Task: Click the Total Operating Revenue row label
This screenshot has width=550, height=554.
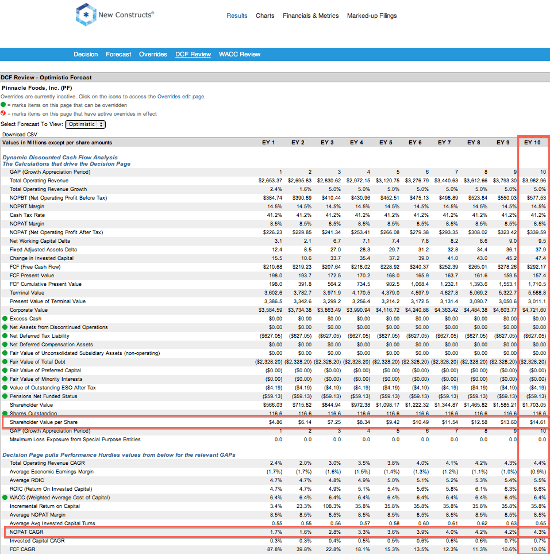Action: coord(39,181)
